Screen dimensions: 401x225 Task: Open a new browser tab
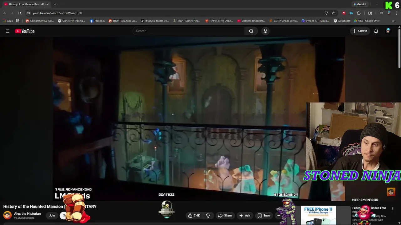tap(55, 4)
